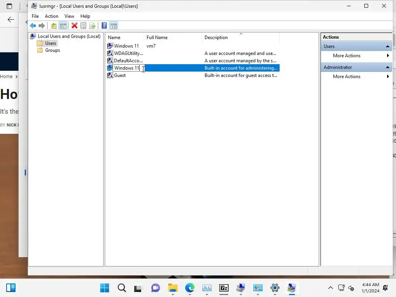Toggle Show/Hide Action Pane toolbar icon
This screenshot has width=396, height=297.
[114, 26]
